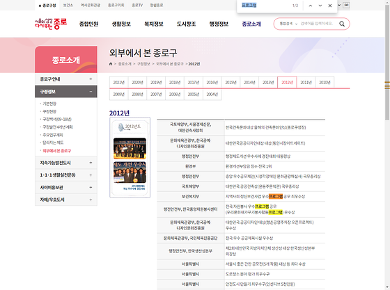The height and width of the screenshot is (290, 390).
Task: Select the 2020년 year tab
Action: pyautogui.click(x=138, y=83)
